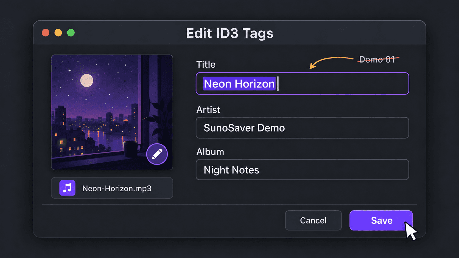Image resolution: width=459 pixels, height=258 pixels.
Task: Click the Album field label
Action: [210, 152]
